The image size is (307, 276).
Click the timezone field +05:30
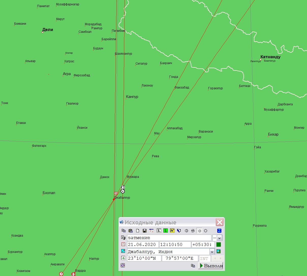pos(203,244)
